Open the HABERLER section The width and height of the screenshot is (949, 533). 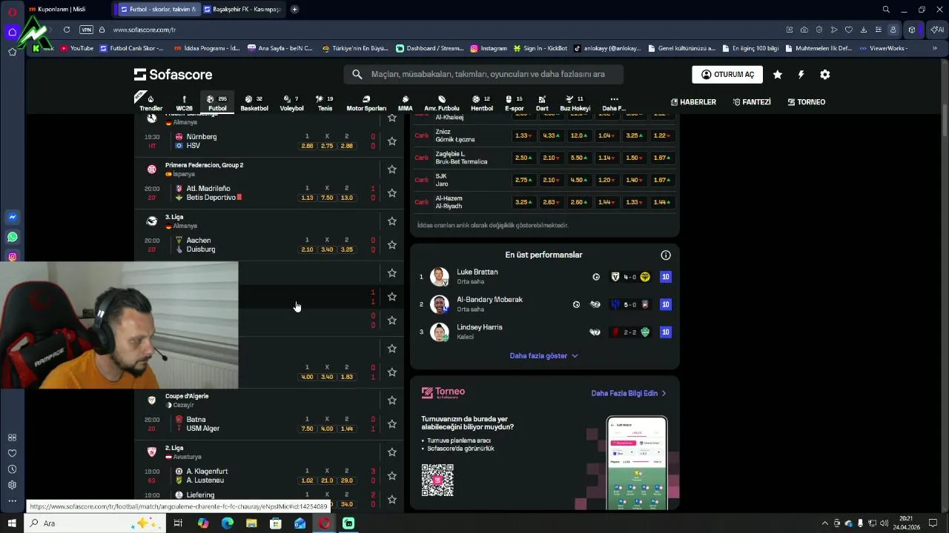click(693, 102)
